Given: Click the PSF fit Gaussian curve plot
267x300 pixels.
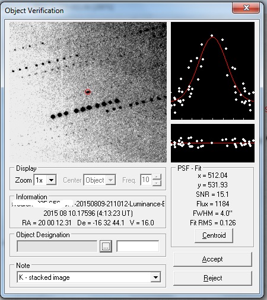Looking at the screenshot, I should (x=212, y=71).
